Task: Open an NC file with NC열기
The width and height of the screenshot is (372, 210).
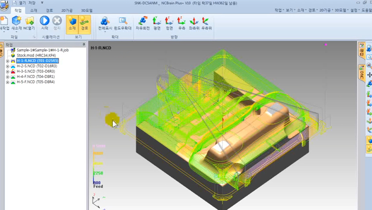Action: [29, 21]
